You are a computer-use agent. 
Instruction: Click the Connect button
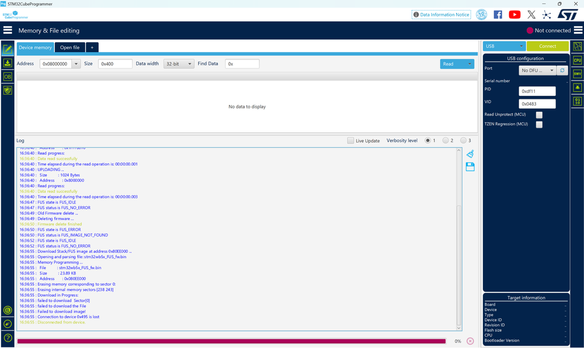pos(548,46)
